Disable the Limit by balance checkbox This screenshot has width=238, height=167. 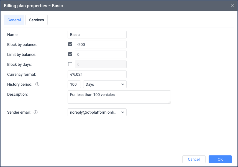[70, 54]
